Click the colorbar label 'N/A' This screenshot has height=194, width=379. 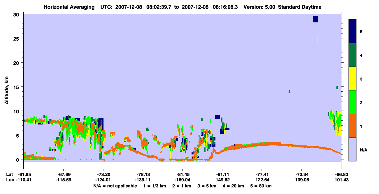363,150
